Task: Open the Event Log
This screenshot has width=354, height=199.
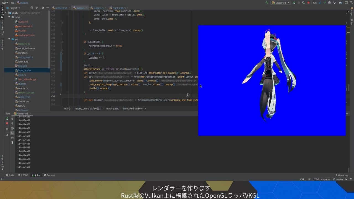Action: (342, 175)
